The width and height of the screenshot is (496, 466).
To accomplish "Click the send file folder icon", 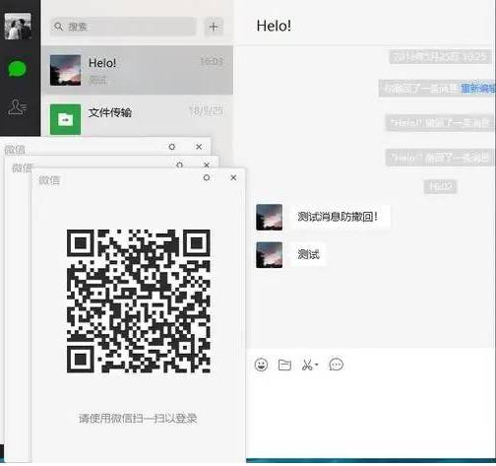I will click(x=284, y=365).
